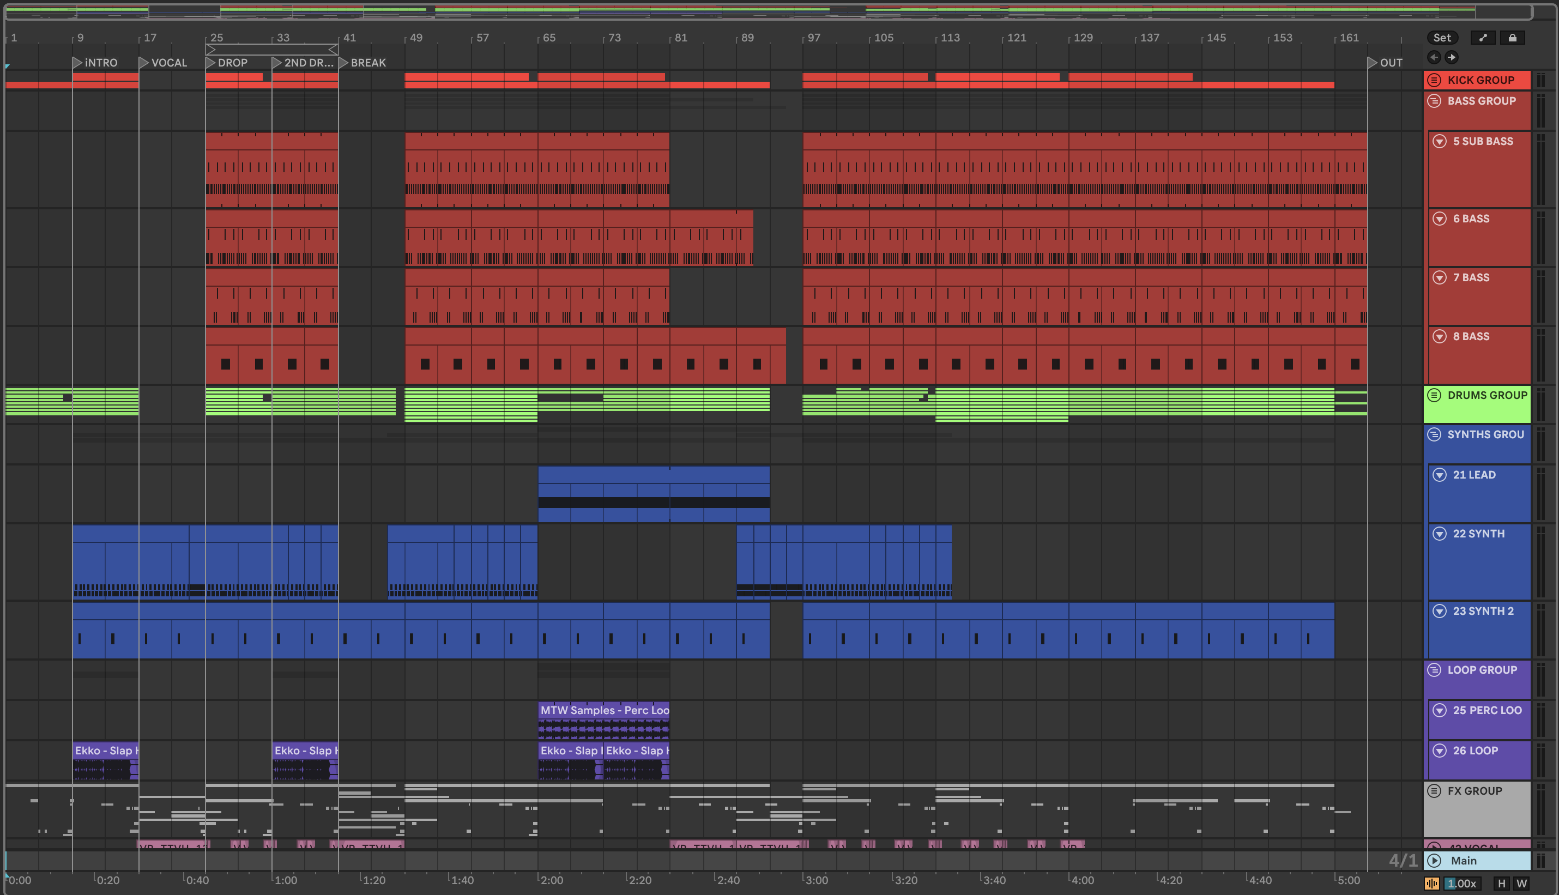
Task: Select the MTW Samples Perc Loop clip
Action: 603,710
